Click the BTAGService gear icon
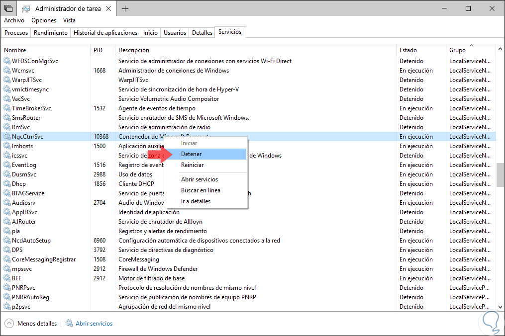This screenshot has height=336, width=505. [x=7, y=193]
